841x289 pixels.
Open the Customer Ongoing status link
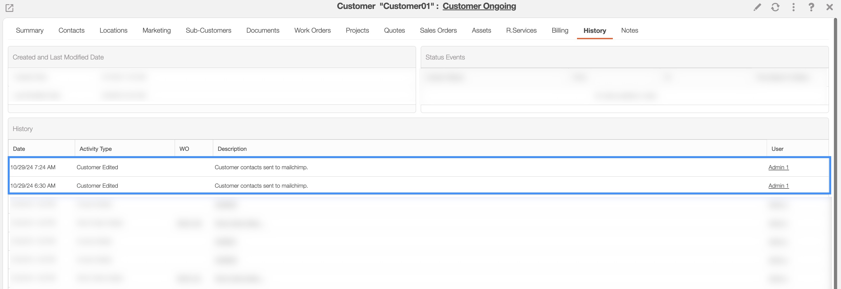point(479,6)
